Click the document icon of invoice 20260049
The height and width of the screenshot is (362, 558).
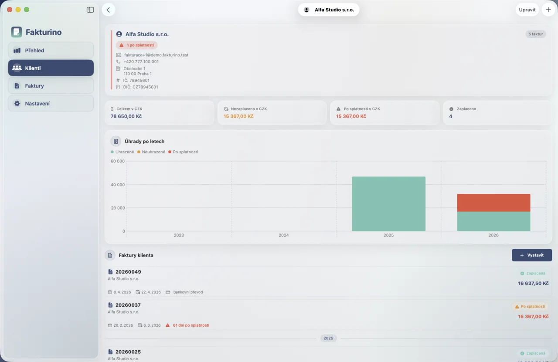(x=110, y=272)
